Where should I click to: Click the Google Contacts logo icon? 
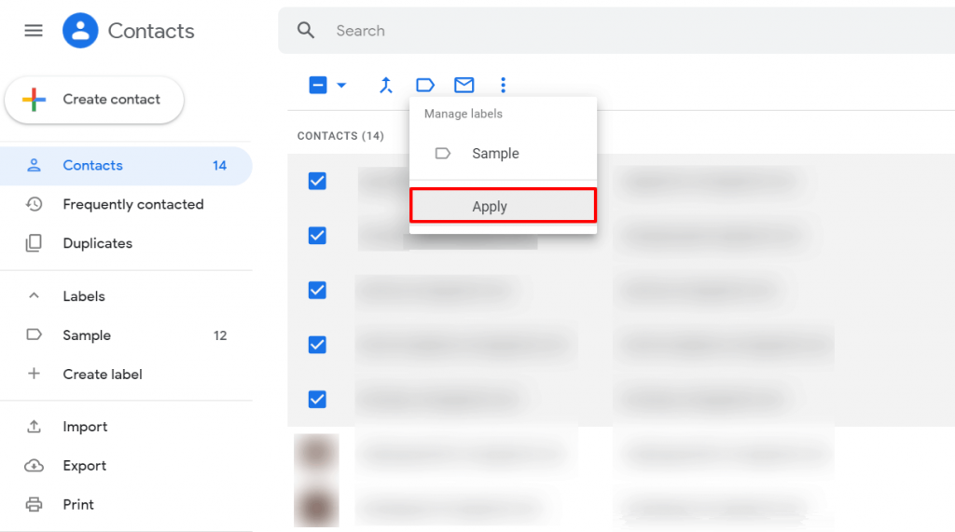point(80,31)
